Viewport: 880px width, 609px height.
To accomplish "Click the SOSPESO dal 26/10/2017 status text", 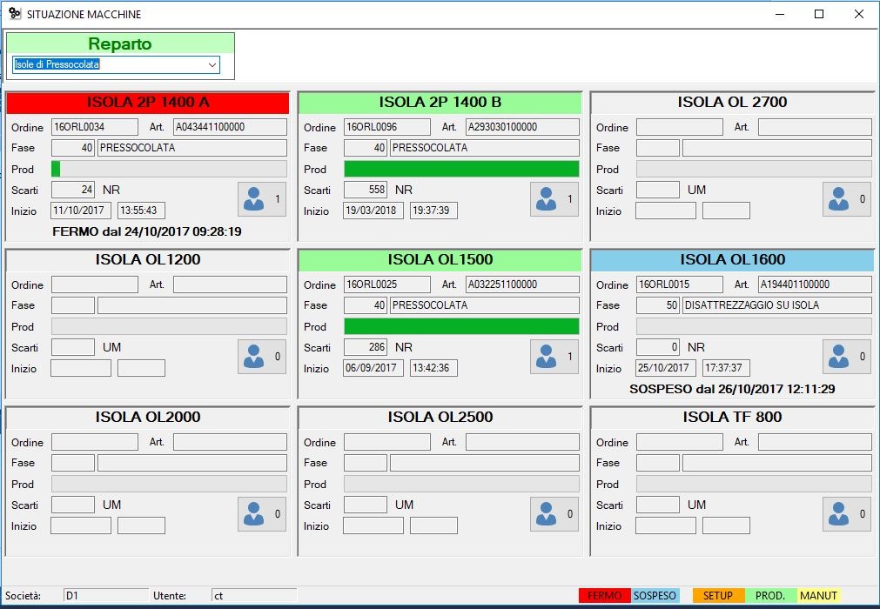I will point(731,389).
